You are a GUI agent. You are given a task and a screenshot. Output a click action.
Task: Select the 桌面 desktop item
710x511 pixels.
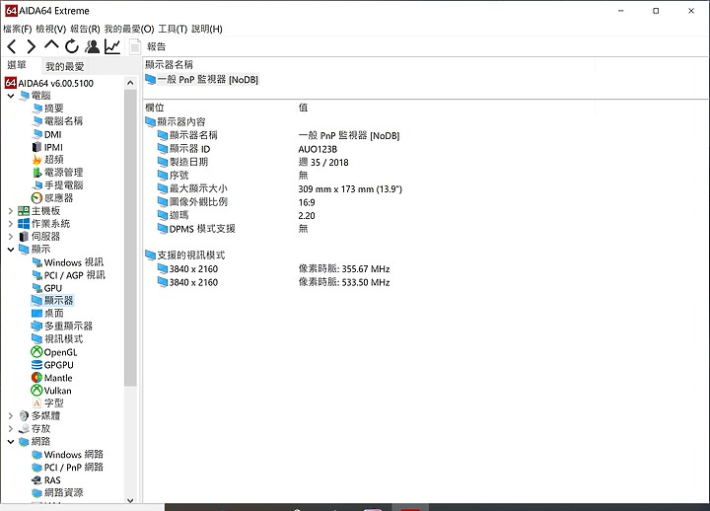pyautogui.click(x=47, y=313)
